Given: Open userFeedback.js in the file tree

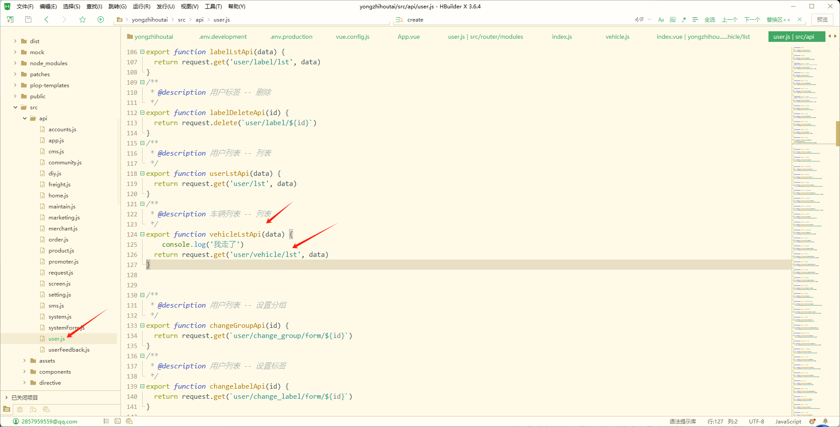Looking at the screenshot, I should (x=69, y=349).
